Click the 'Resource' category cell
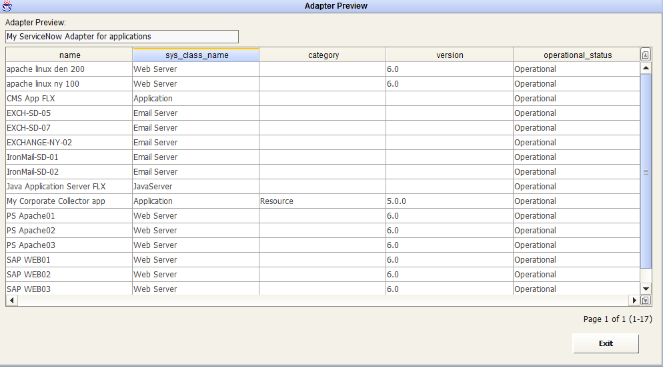This screenshot has height=368, width=663. coord(323,201)
